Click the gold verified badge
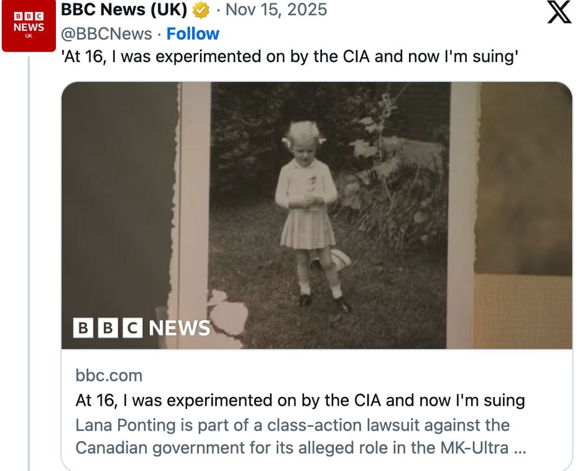 pos(200,11)
